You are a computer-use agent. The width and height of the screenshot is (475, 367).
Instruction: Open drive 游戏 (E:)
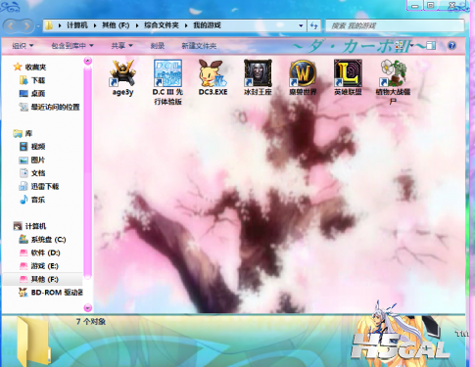coord(38,266)
